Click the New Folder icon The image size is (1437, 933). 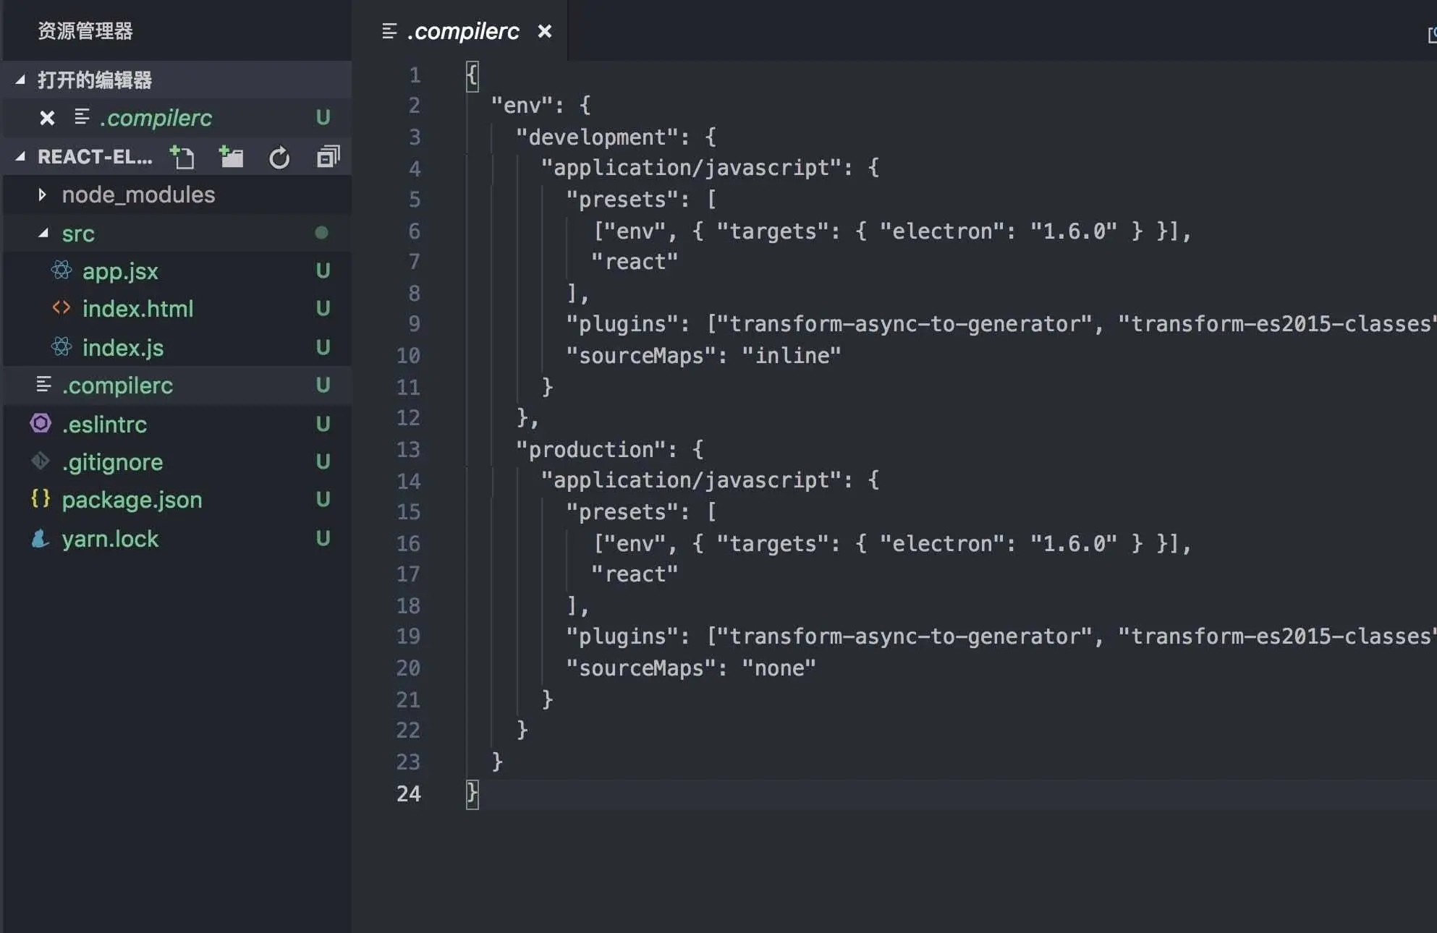[x=232, y=157]
